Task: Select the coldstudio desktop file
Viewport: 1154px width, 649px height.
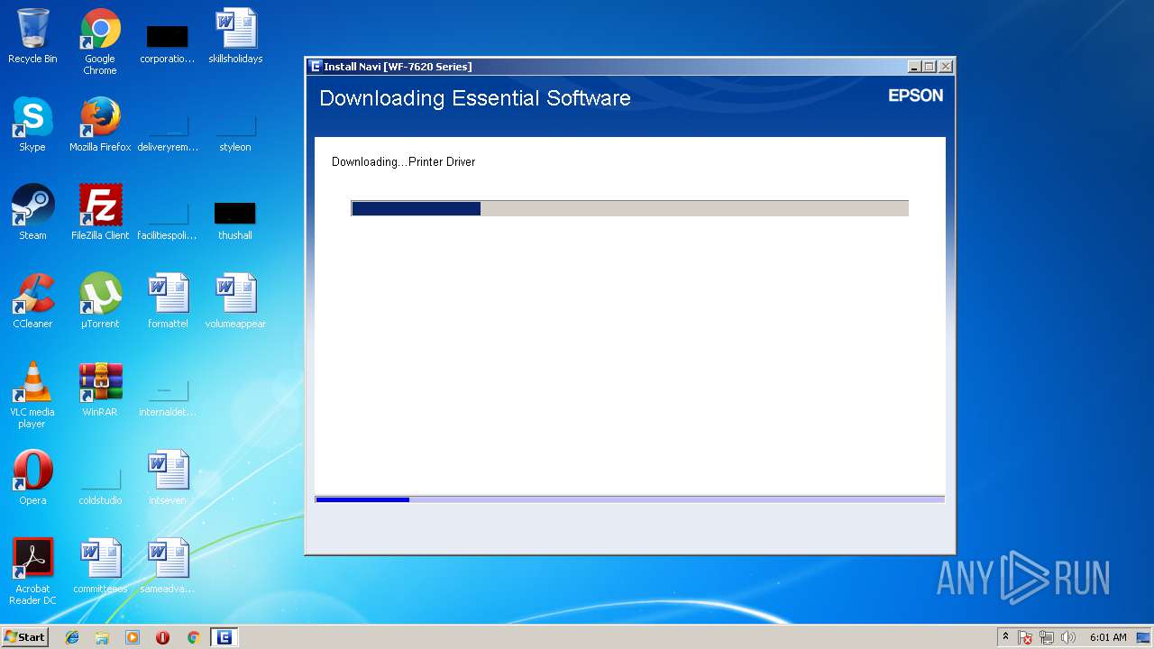Action: [100, 487]
